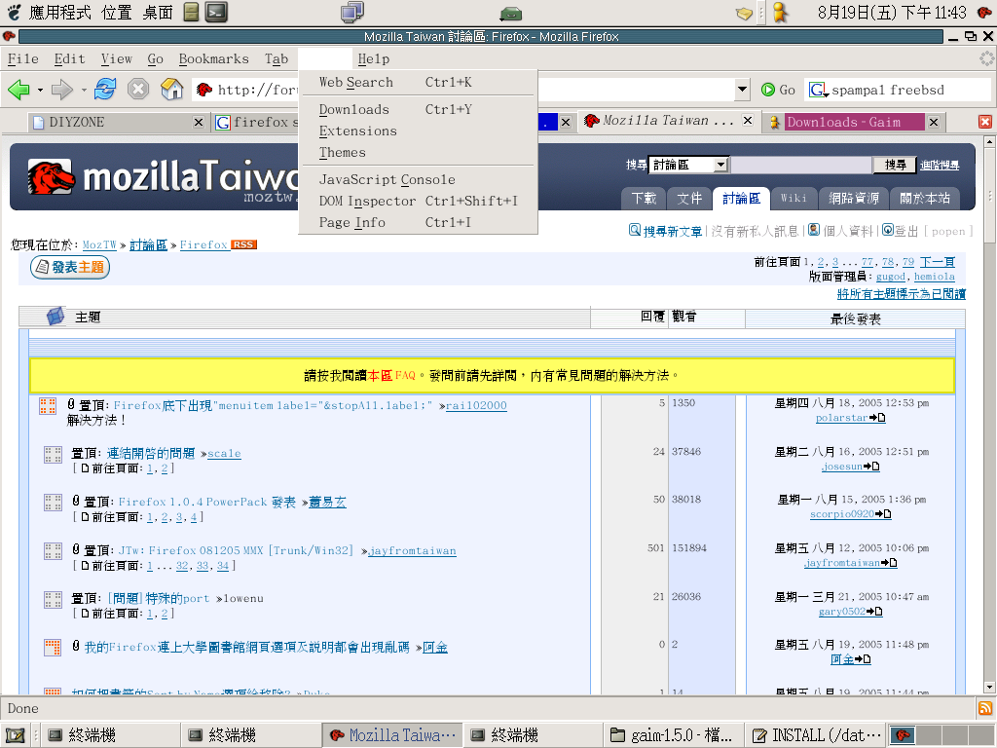Click the Mozilla Taiwan dinosaur logo
Screen dimensions: 997x748
click(x=51, y=177)
